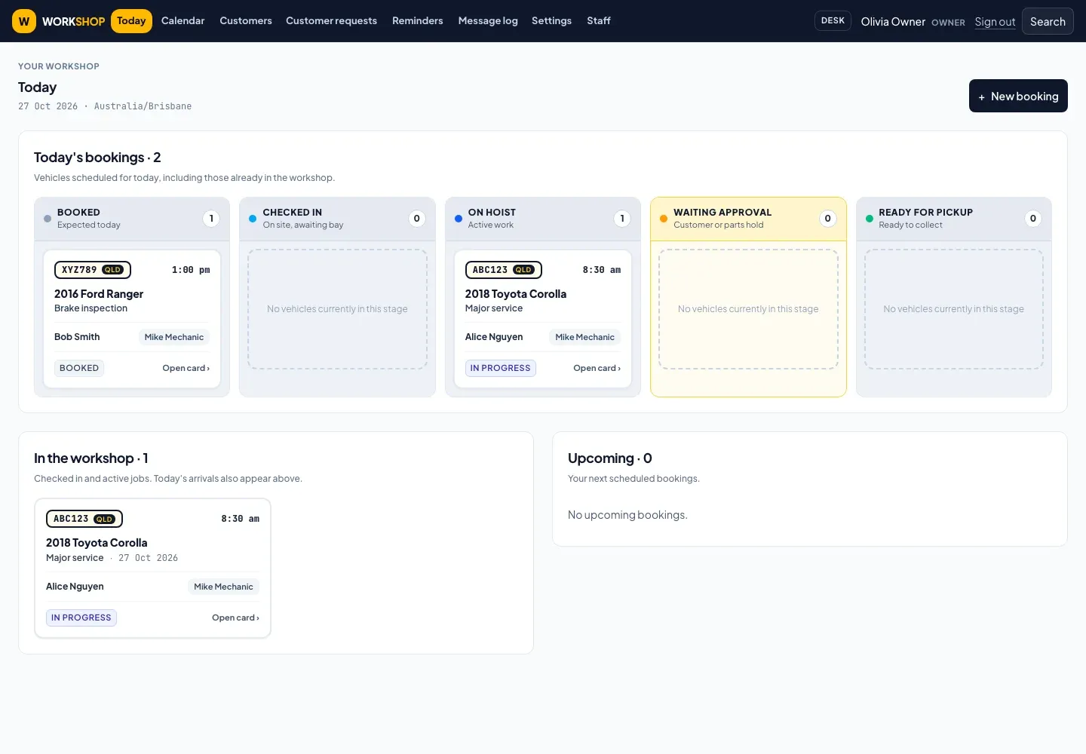
Task: Click Mike Mechanic chip on On Hoist Corolla card
Action: (x=584, y=337)
